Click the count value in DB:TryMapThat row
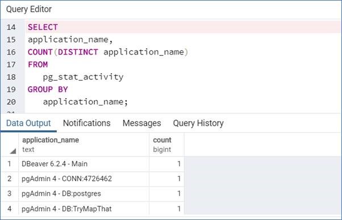 (166, 209)
